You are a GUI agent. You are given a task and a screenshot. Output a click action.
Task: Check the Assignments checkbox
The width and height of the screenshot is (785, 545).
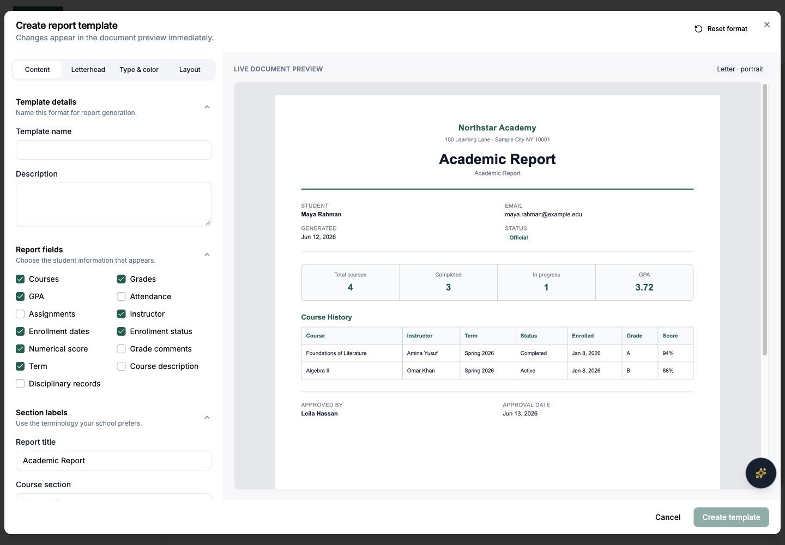(20, 314)
